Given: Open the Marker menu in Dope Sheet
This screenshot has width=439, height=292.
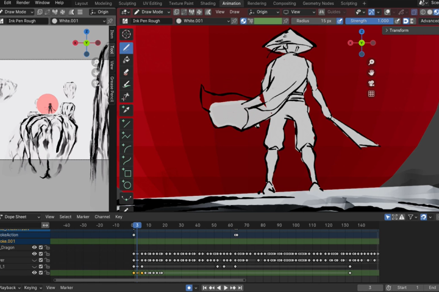Looking at the screenshot, I should click(83, 217).
